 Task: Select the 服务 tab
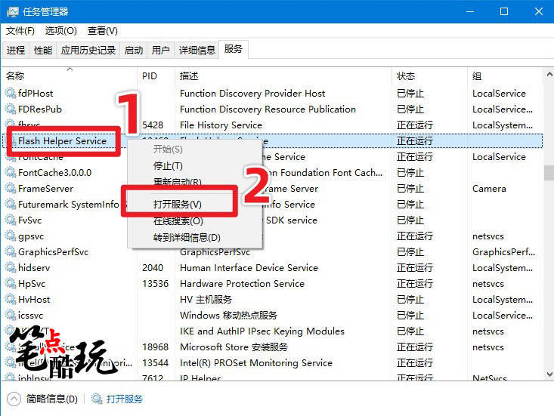[x=234, y=49]
